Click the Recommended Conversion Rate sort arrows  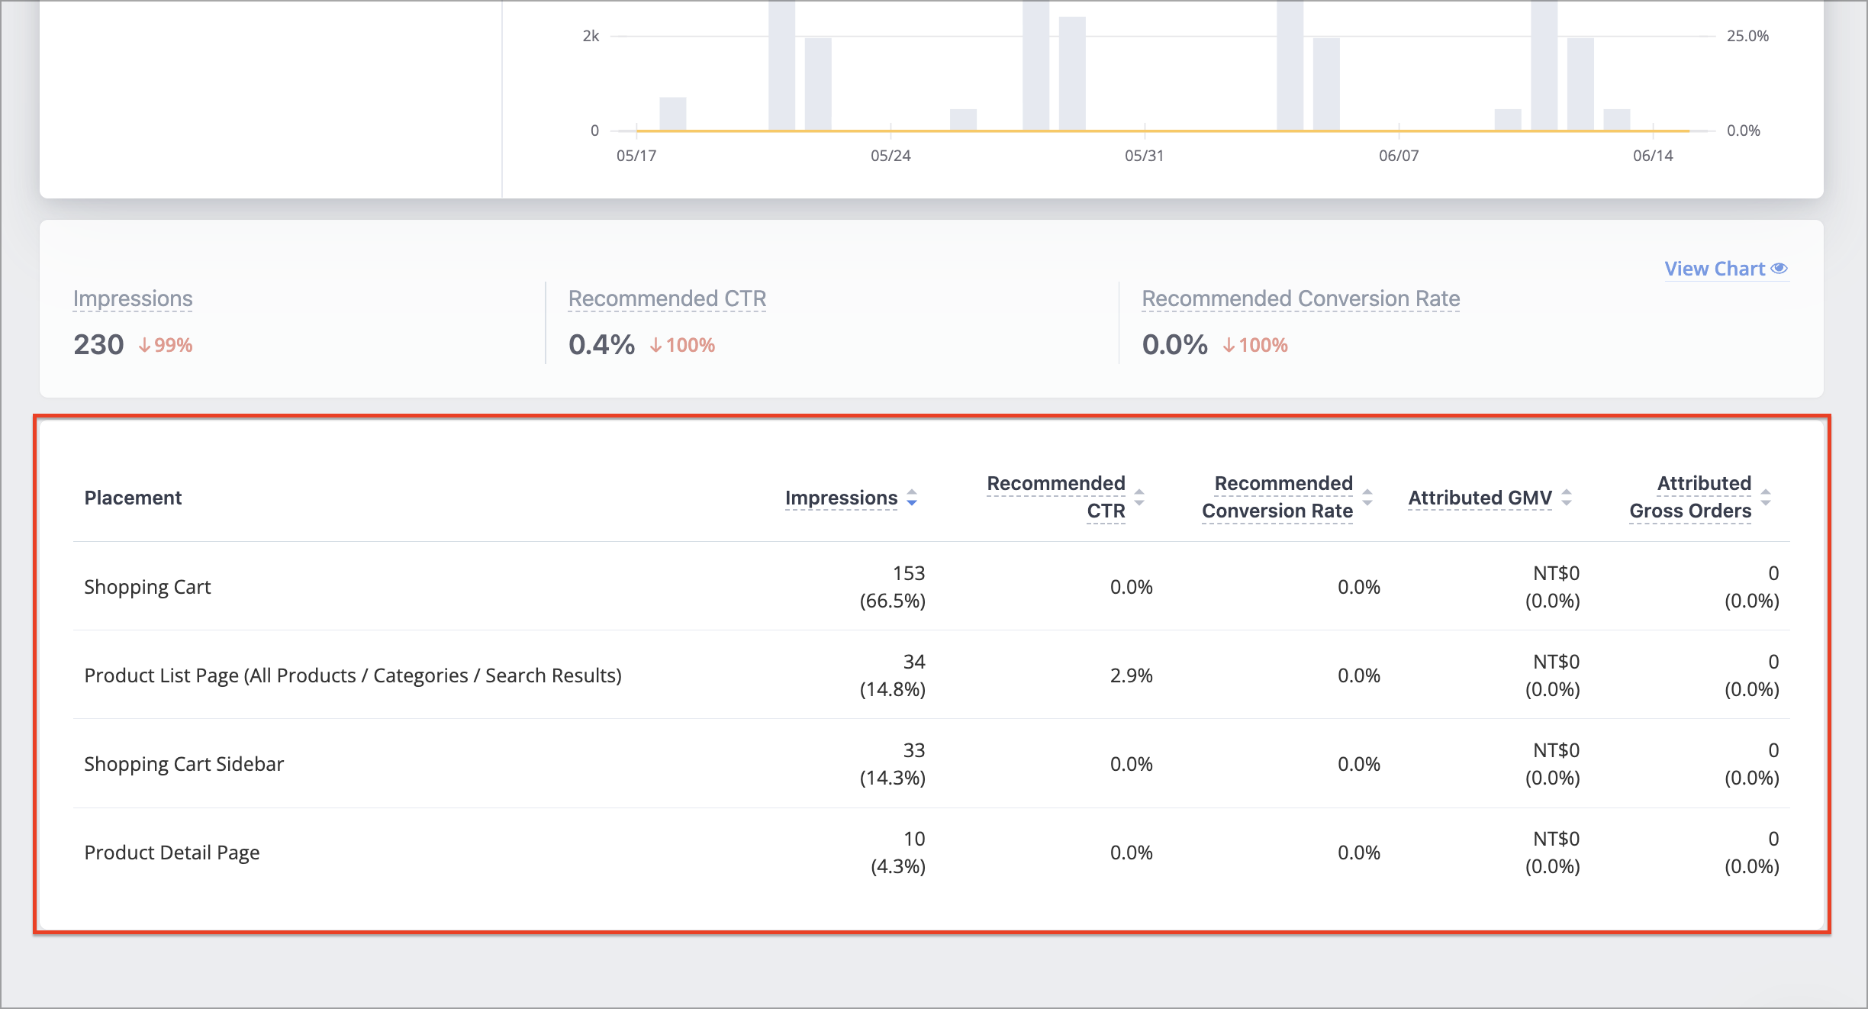point(1367,498)
